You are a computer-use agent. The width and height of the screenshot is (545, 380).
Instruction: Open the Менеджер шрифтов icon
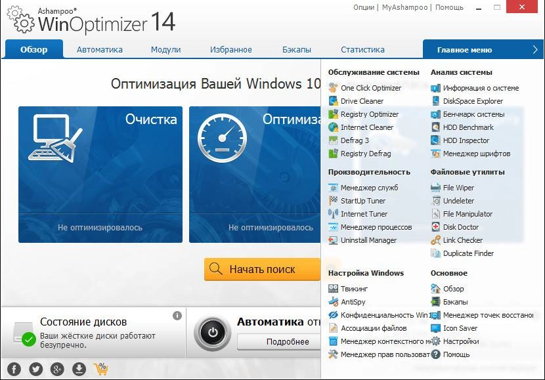tap(435, 154)
